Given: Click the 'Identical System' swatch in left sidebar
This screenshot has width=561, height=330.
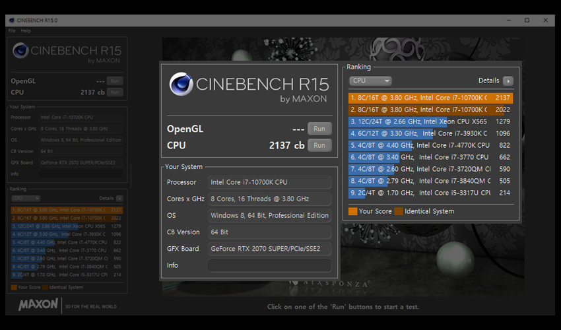Looking at the screenshot, I should 45,287.
